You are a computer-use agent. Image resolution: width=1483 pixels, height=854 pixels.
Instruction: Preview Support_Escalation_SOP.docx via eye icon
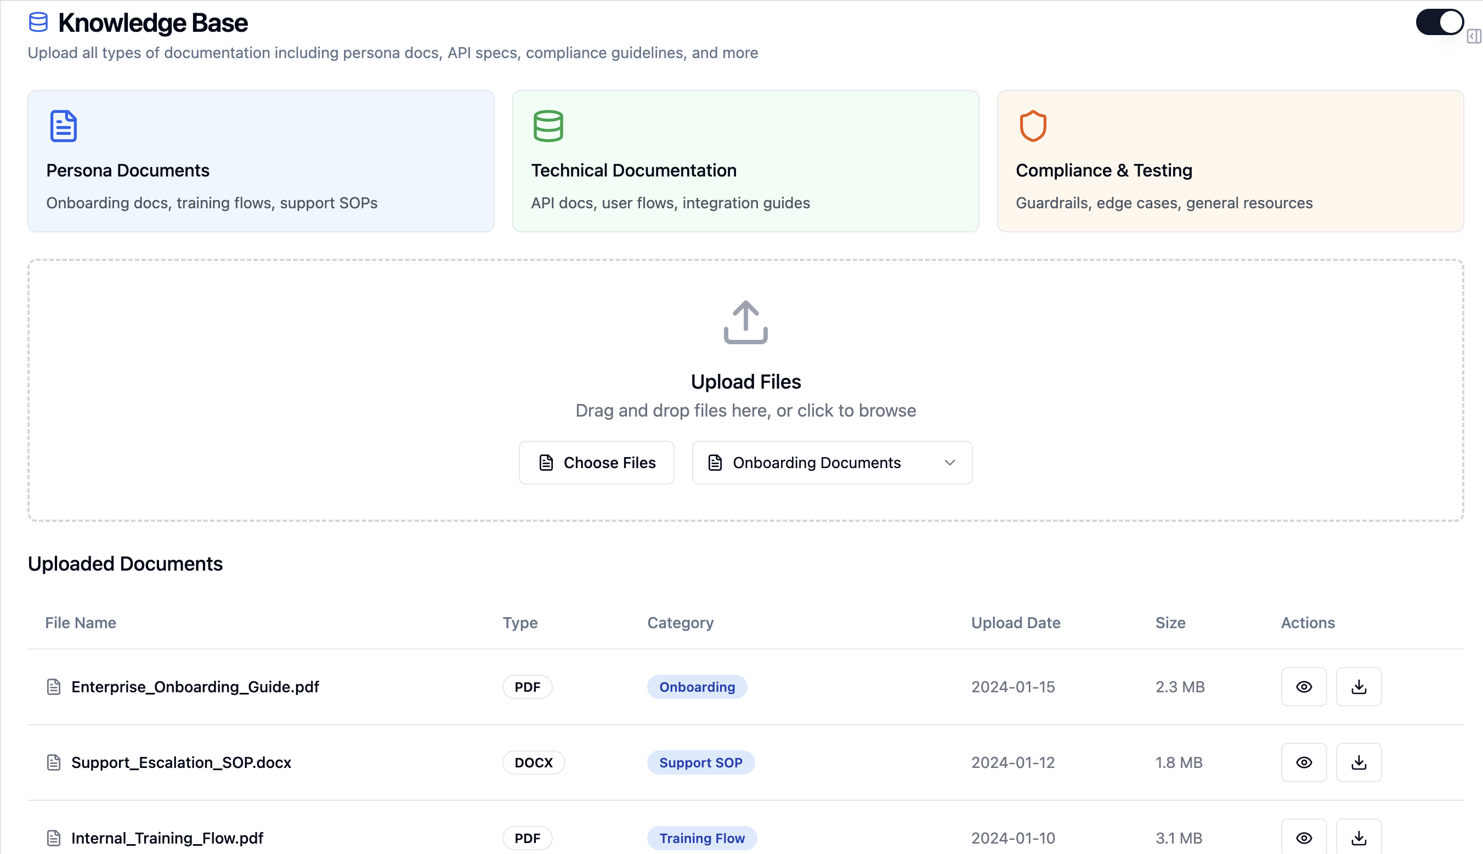click(x=1304, y=762)
